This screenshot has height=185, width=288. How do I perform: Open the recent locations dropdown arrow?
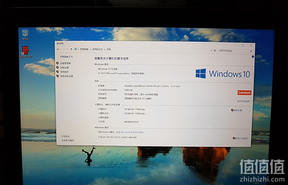pyautogui.click(x=67, y=49)
